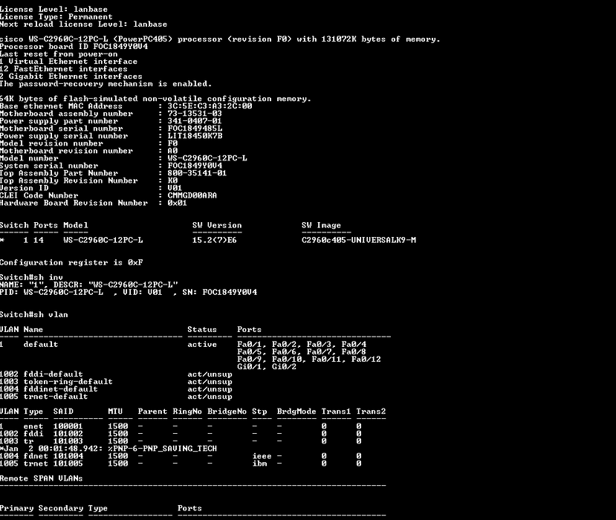Click CLEI code CMMGD00ARA
616x520 pixels.
tap(192, 195)
